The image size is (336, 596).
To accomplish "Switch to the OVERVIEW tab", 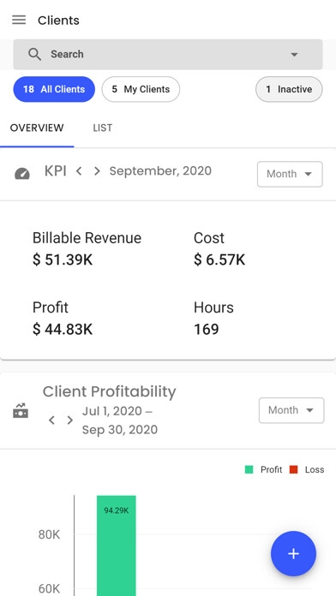I will click(37, 128).
